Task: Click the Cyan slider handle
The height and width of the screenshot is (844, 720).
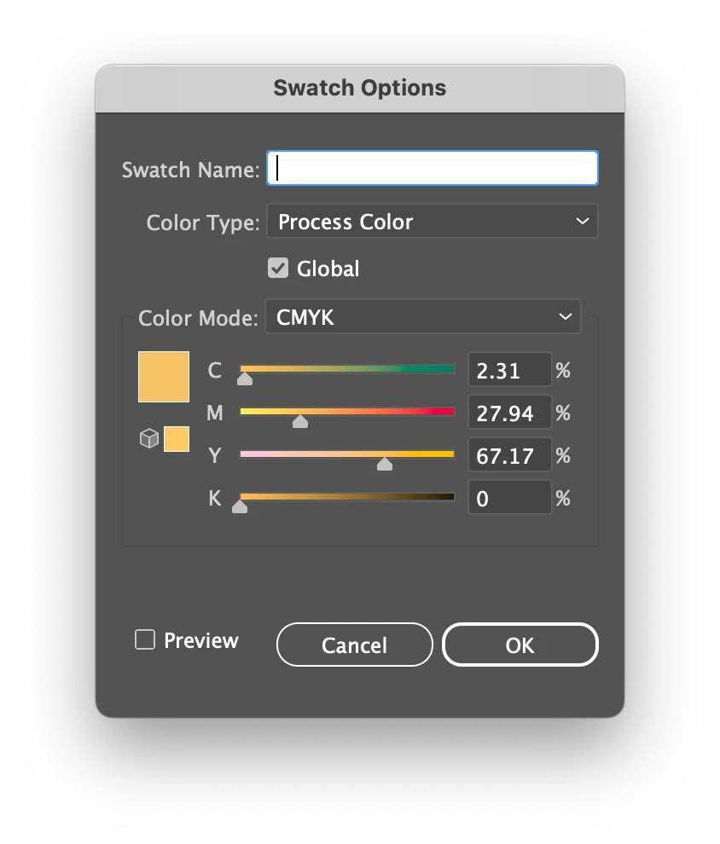Action: [245, 379]
